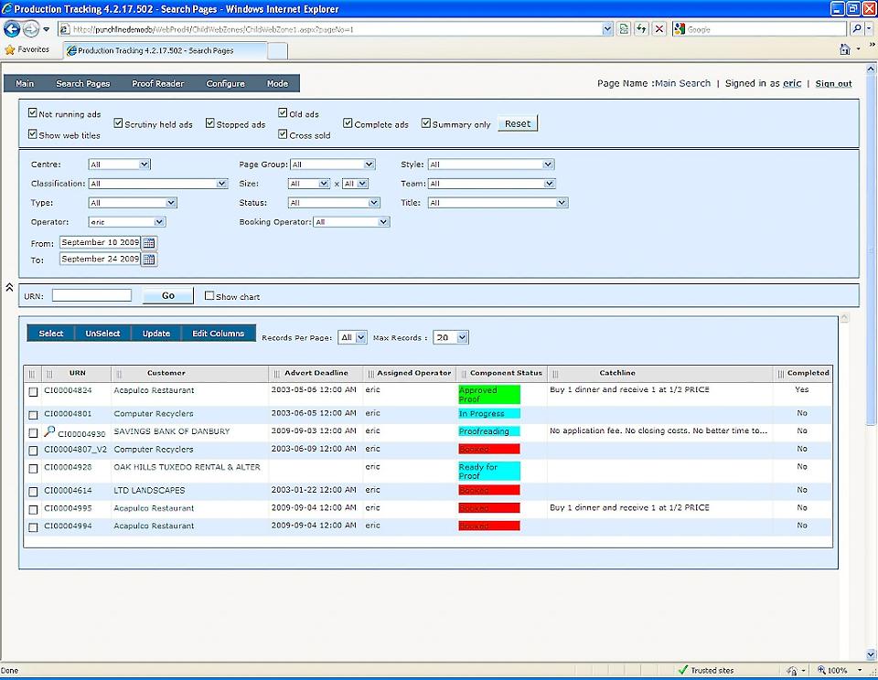Image resolution: width=878 pixels, height=680 pixels.
Task: Click the Assigned Operator column drag handle
Action: click(370, 373)
